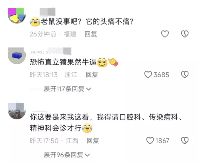Tap the crying-laughing emoji before 老鼠没事吧
The image size is (198, 163).
(35, 22)
